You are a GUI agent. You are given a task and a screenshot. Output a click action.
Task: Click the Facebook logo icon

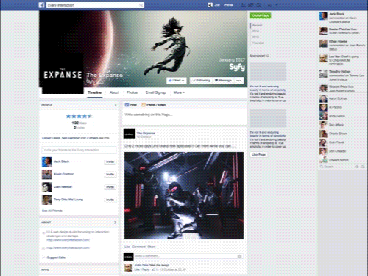tap(42, 5)
